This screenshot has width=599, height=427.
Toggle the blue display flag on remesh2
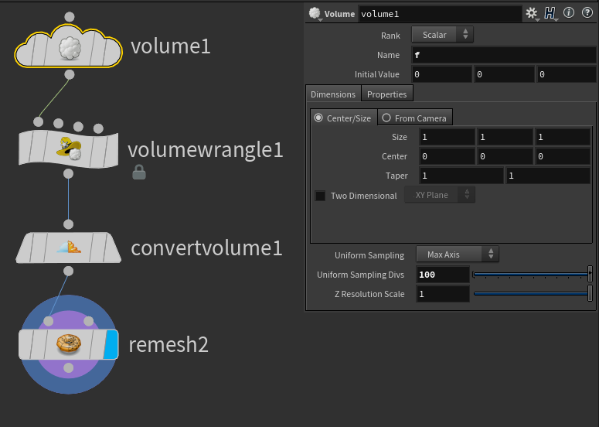click(111, 344)
